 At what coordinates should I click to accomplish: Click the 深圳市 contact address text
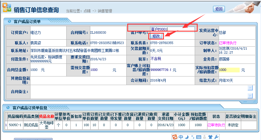75,51
